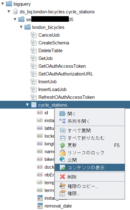Image resolution: width=130 pixels, height=210 pixels.
Task: Select すべて展開 in the context menu
Action: pos(90,130)
